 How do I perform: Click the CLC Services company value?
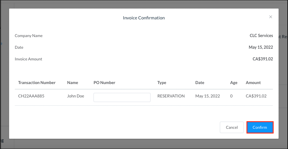pos(261,36)
